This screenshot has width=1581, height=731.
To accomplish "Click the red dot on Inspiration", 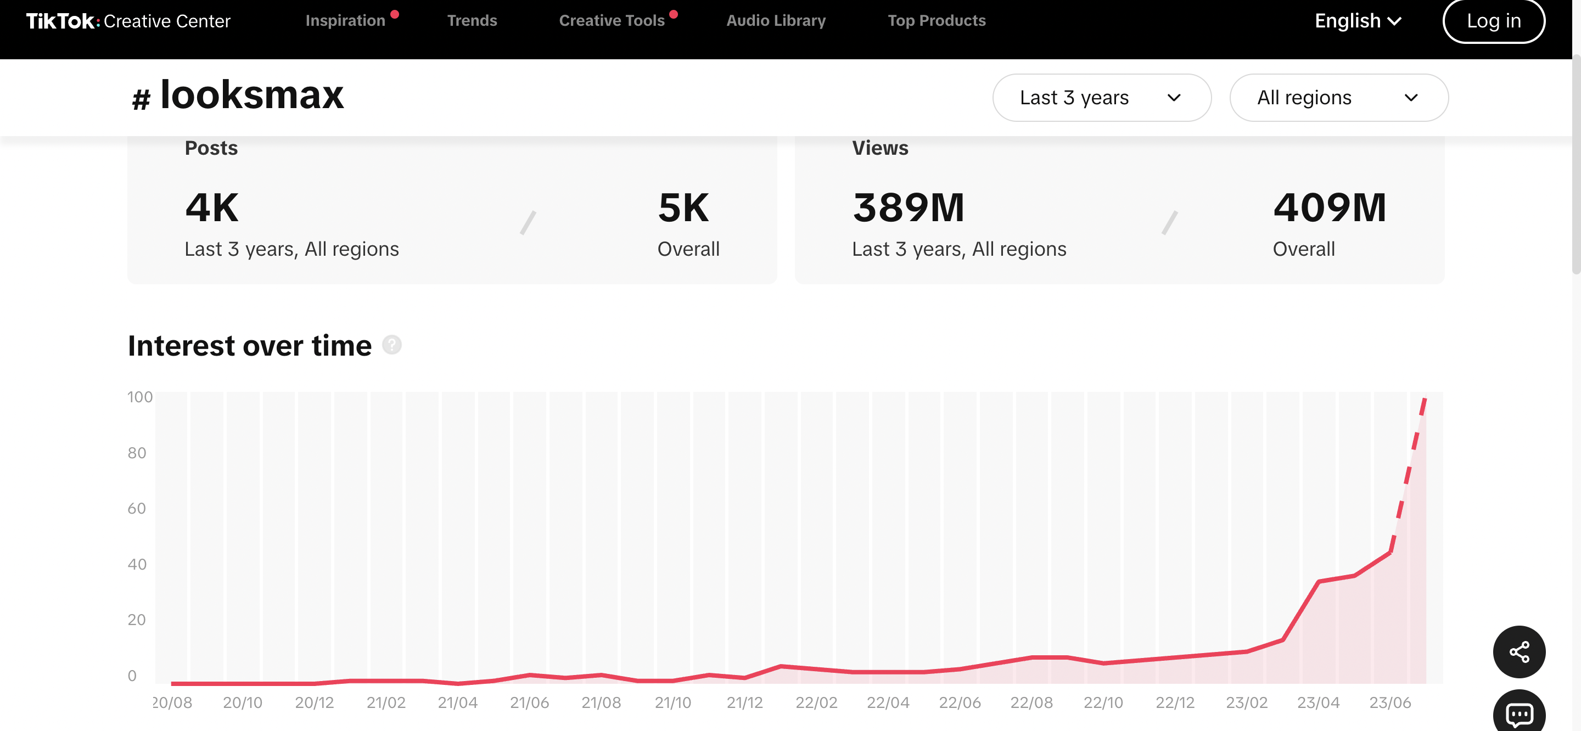I will coord(395,14).
